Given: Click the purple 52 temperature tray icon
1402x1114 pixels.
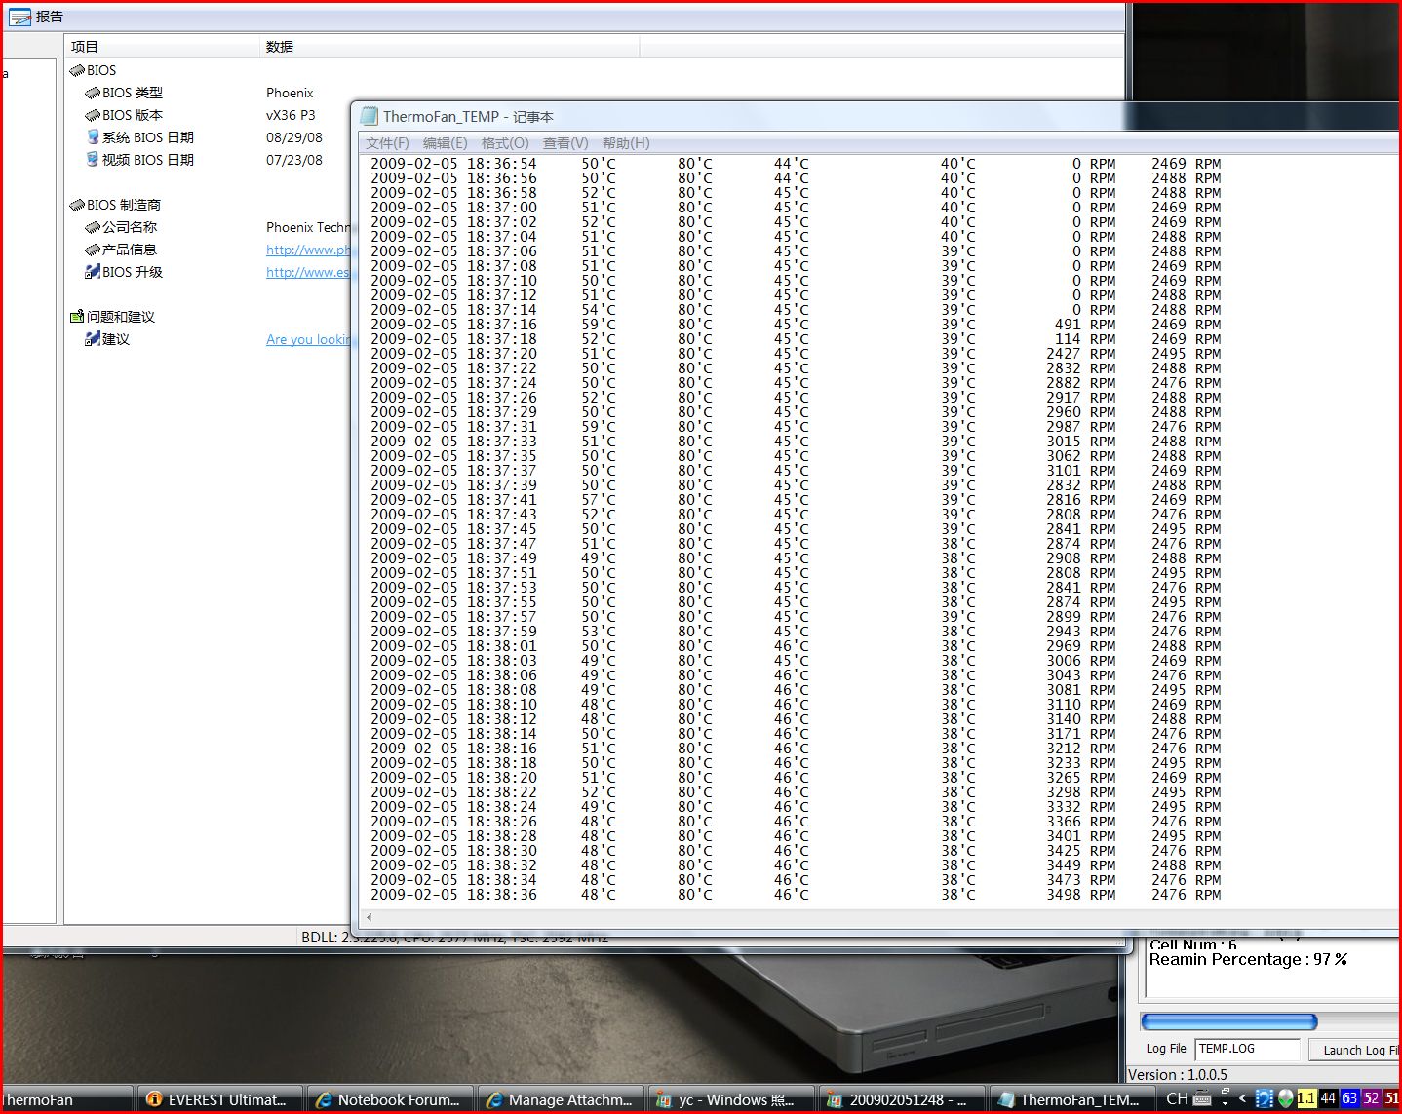Looking at the screenshot, I should [1371, 1098].
